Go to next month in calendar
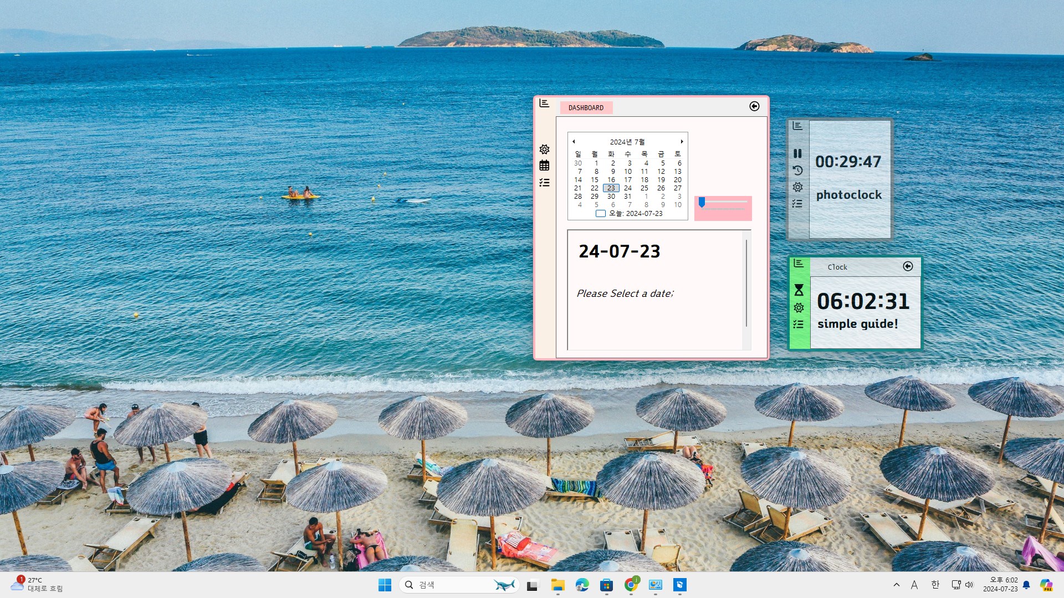The height and width of the screenshot is (598, 1064). (x=682, y=142)
